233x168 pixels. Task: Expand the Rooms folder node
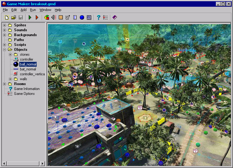coord(5,84)
